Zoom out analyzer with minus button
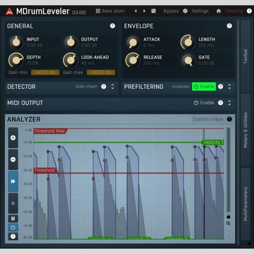Screen dimensions: 254x254 click(x=13, y=159)
